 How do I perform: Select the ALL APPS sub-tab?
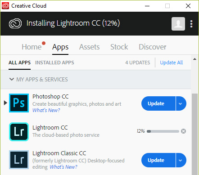[19, 63]
